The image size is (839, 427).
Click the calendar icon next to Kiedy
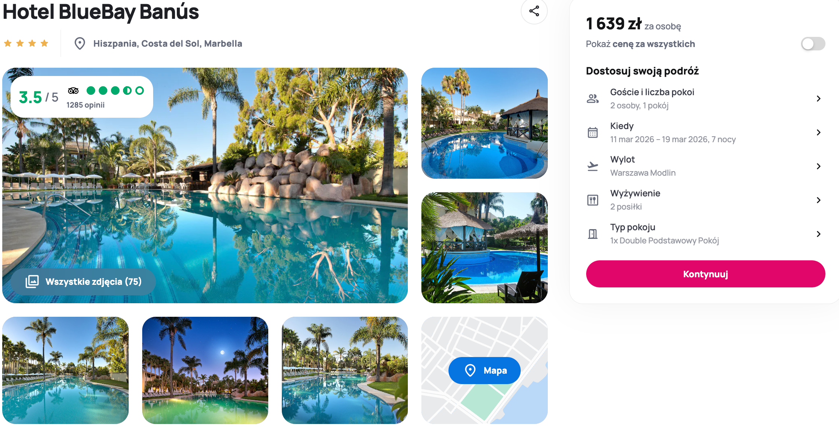tap(593, 132)
